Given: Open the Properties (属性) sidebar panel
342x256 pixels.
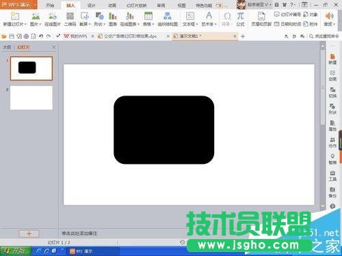Looking at the screenshot, I should tap(332, 126).
